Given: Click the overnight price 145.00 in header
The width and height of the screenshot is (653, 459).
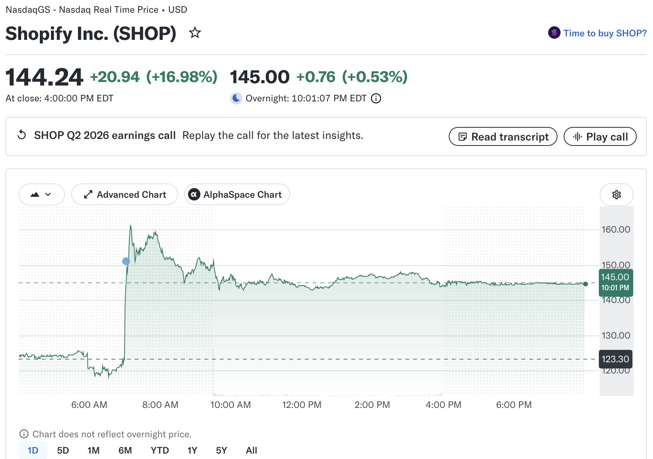Looking at the screenshot, I should coord(260,77).
